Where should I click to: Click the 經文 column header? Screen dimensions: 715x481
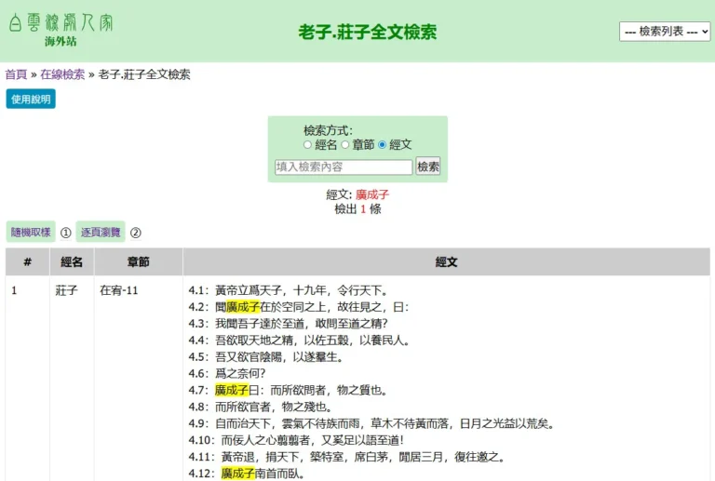(x=447, y=262)
